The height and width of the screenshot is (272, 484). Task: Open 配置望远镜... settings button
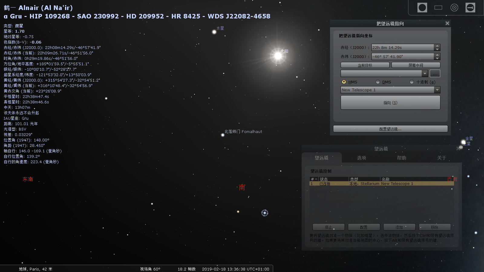391,129
